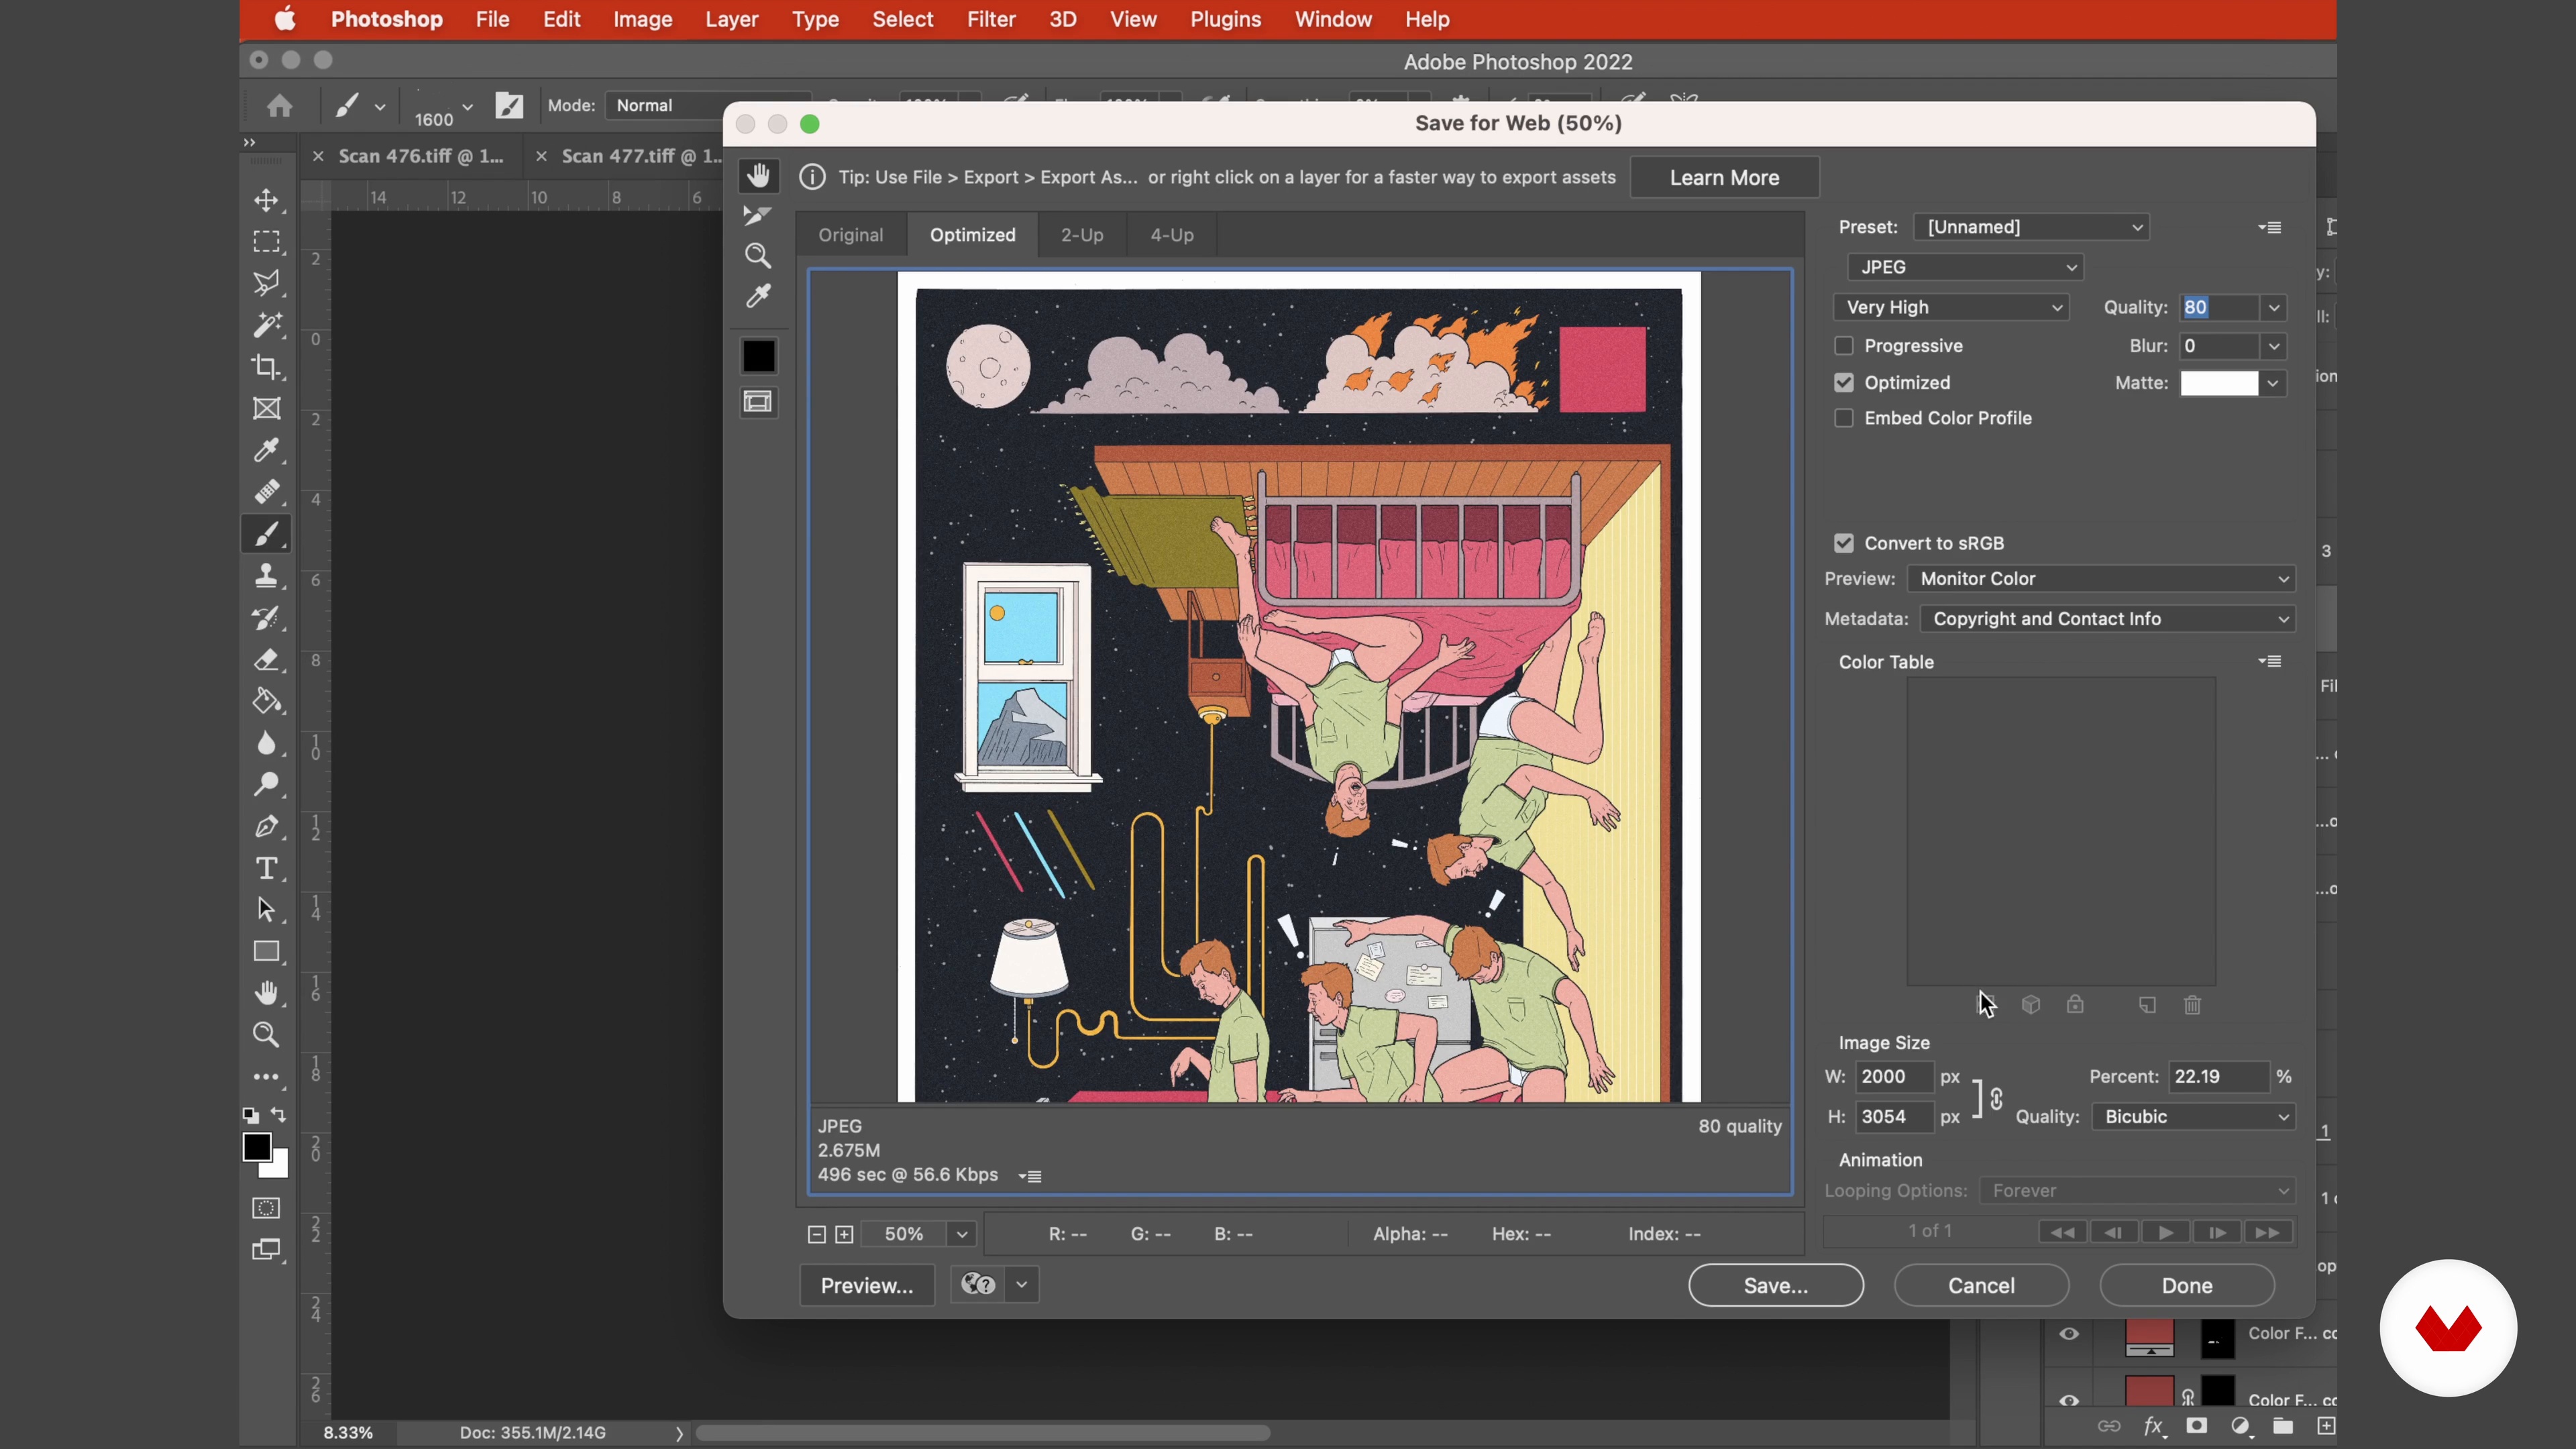
Task: Toggle Convert to sRGB checkbox
Action: point(1844,543)
